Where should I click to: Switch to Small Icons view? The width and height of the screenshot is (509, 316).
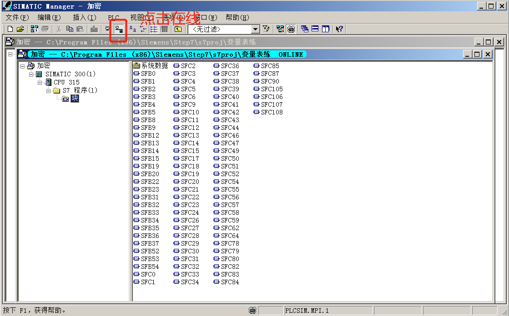143,29
